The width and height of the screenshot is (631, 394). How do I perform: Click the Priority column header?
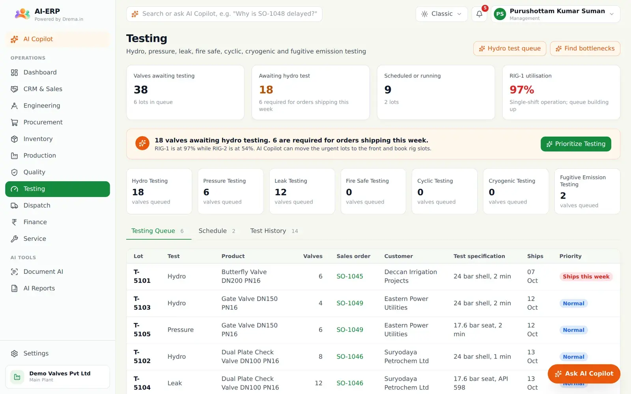pos(570,256)
